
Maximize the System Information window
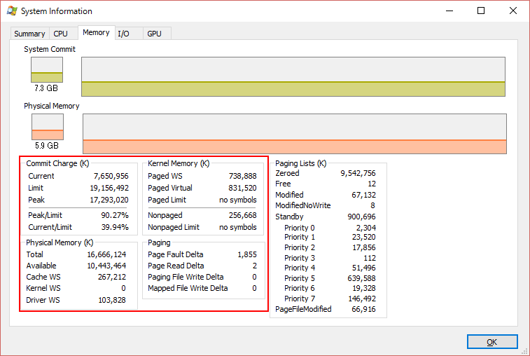481,11
